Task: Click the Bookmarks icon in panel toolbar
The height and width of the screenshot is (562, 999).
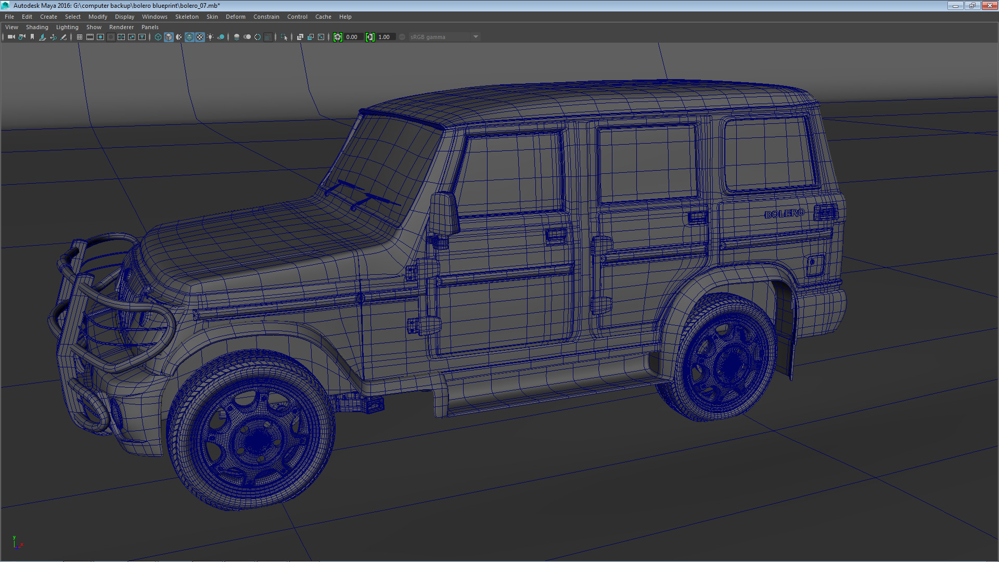Action: pos(32,37)
